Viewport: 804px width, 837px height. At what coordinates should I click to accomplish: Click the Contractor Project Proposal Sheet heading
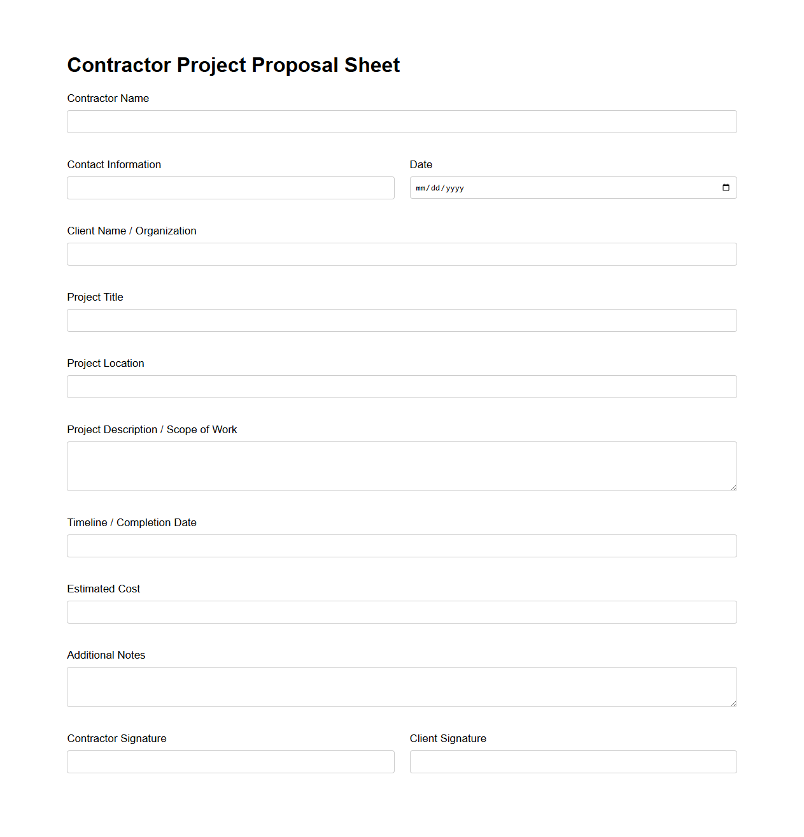click(233, 64)
